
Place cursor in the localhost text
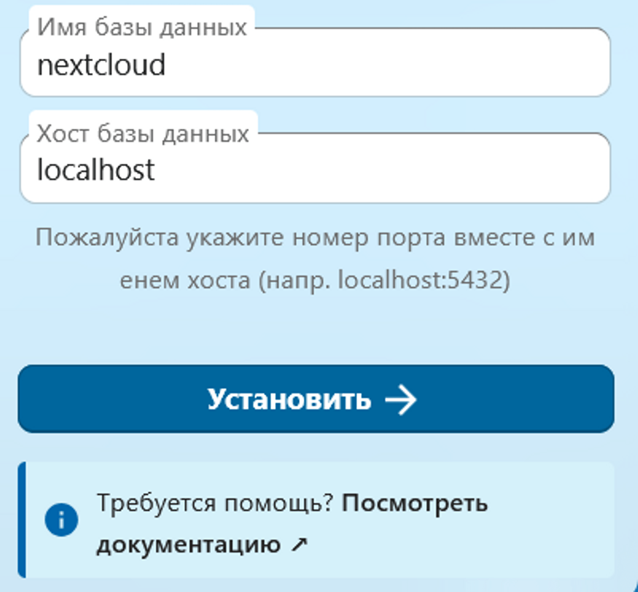(x=96, y=170)
